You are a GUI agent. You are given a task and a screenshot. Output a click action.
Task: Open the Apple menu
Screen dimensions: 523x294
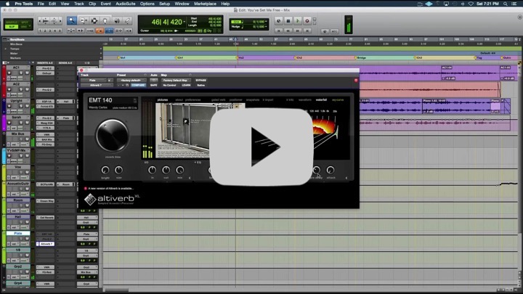7,4
